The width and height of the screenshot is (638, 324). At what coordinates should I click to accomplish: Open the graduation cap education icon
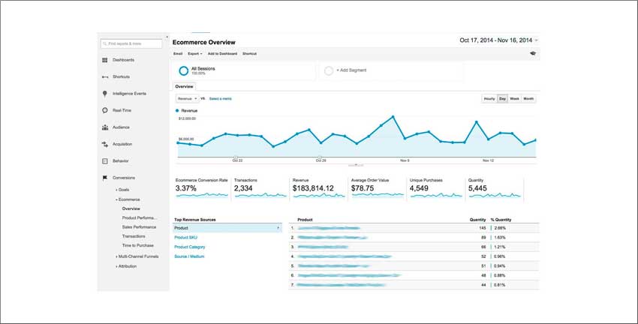point(533,54)
